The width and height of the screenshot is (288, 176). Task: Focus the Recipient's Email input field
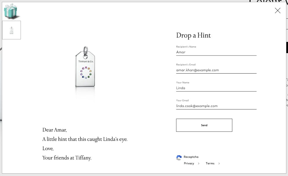pos(216,70)
